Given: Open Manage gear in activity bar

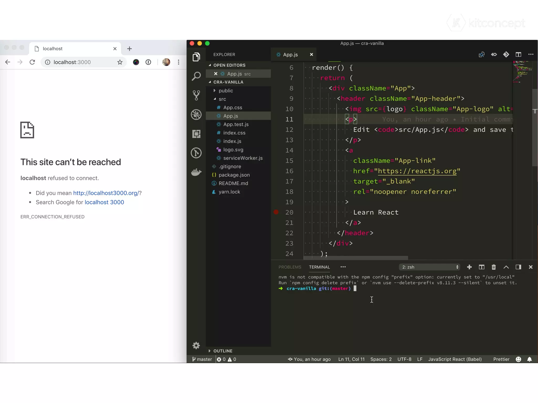Looking at the screenshot, I should [x=196, y=345].
